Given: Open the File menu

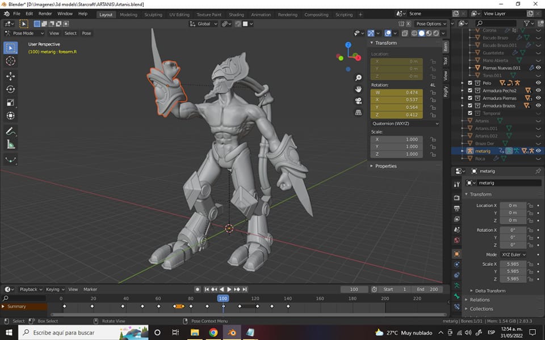Looking at the screenshot, I should point(16,14).
